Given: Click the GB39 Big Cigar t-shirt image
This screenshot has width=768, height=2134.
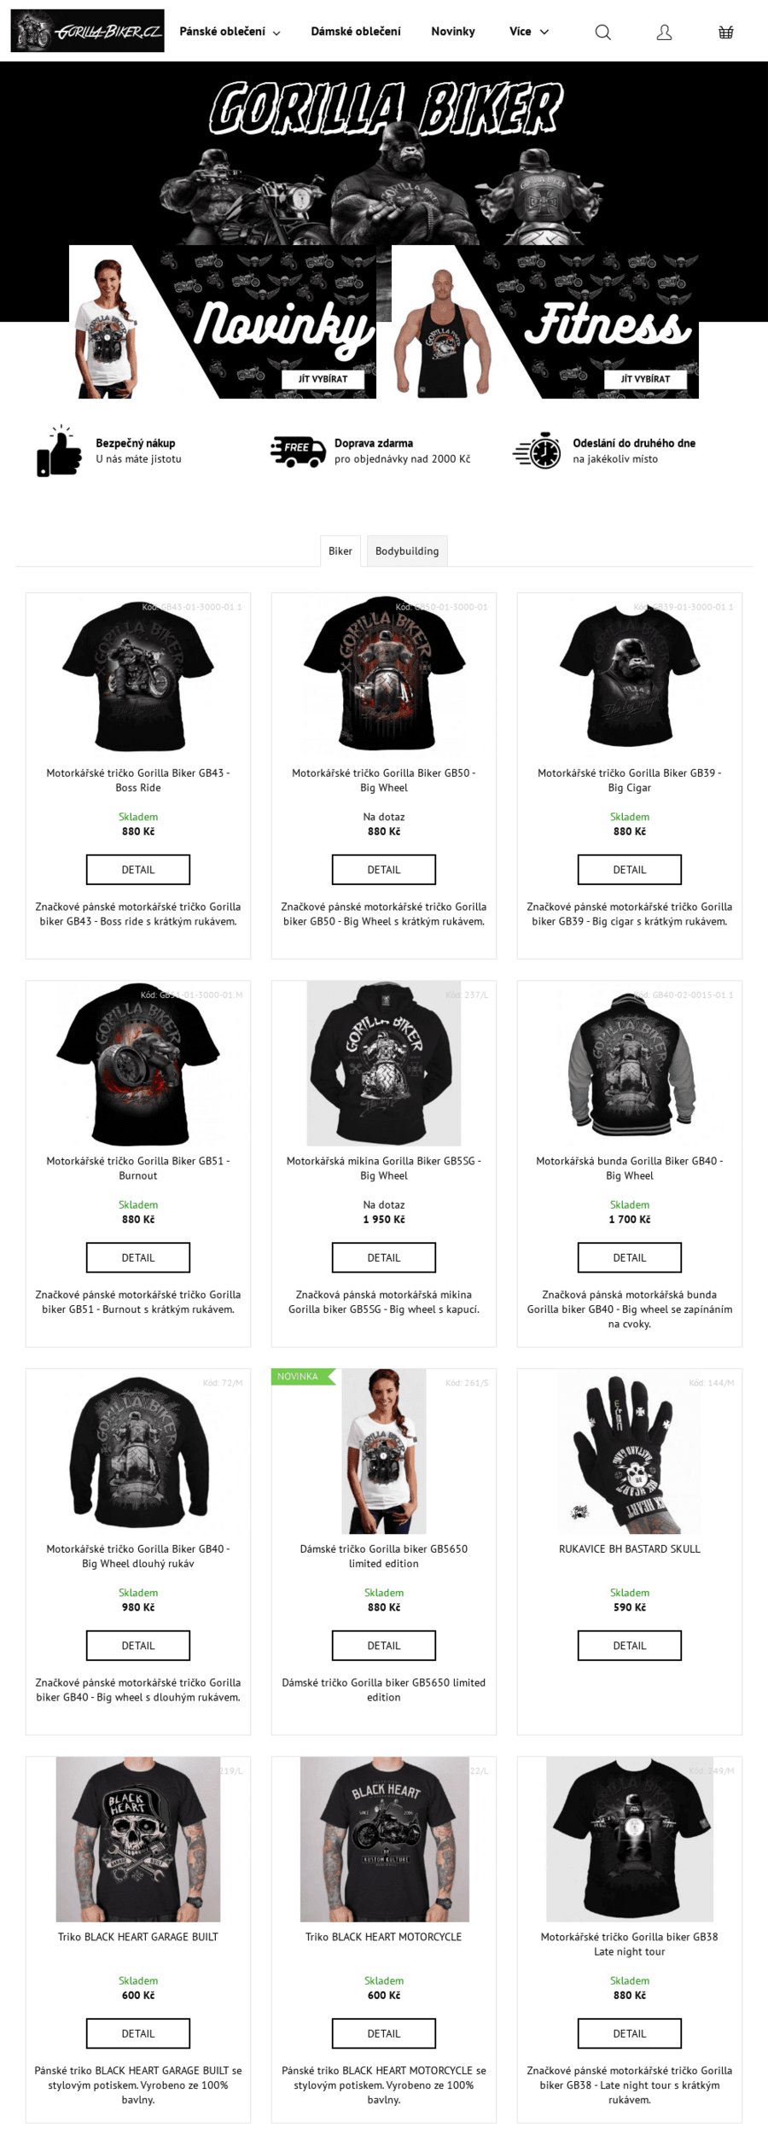Looking at the screenshot, I should click(x=630, y=676).
